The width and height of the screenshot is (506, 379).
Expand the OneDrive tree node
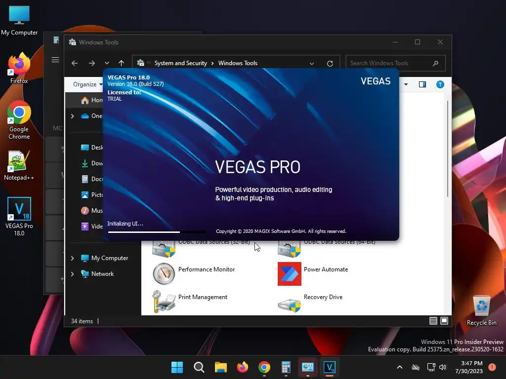tap(72, 116)
